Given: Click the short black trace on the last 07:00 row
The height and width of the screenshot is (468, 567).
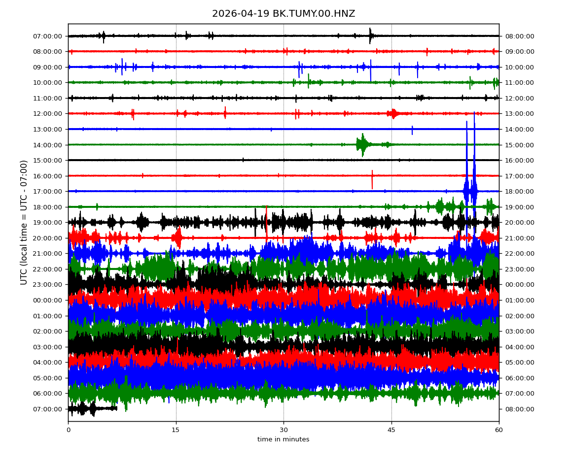Looking at the screenshot, I should pyautogui.click(x=91, y=408).
